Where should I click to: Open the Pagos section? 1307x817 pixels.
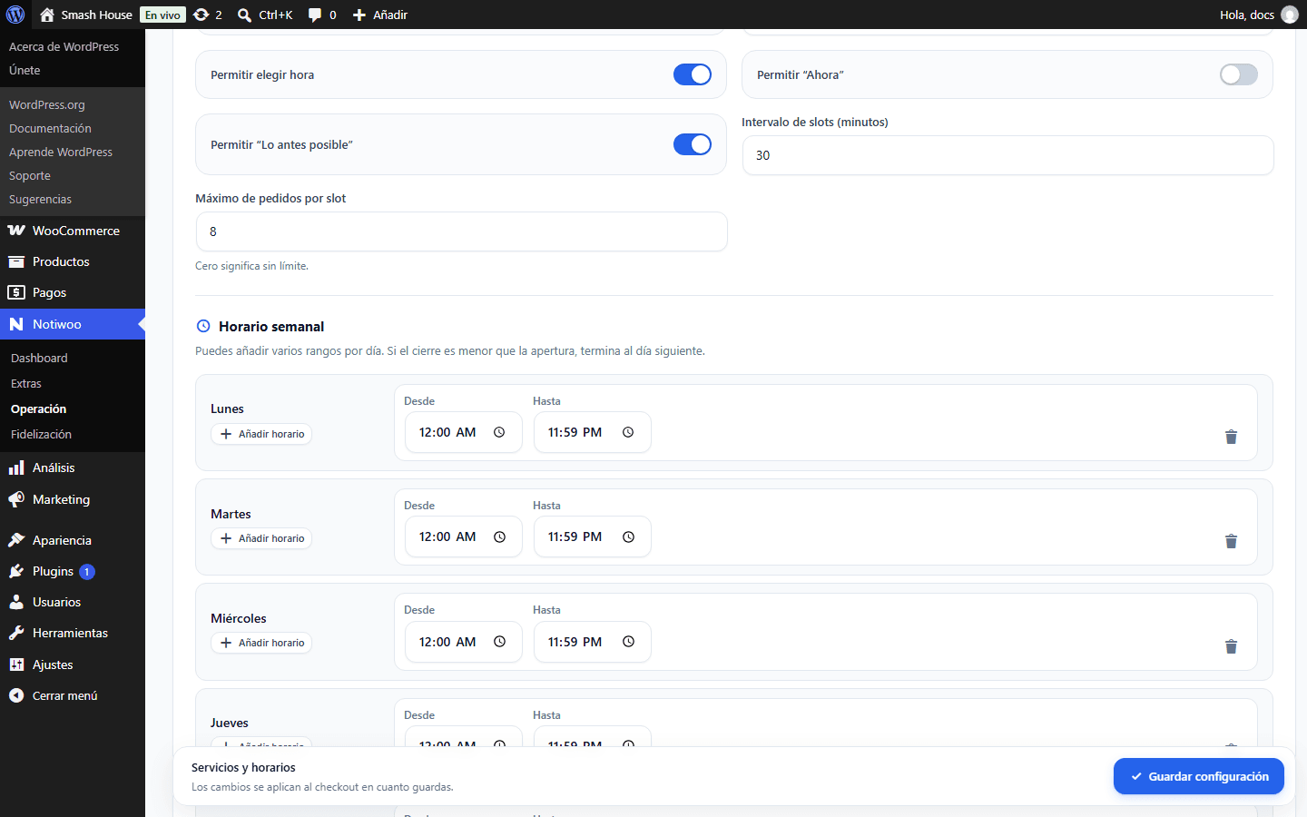(73, 292)
